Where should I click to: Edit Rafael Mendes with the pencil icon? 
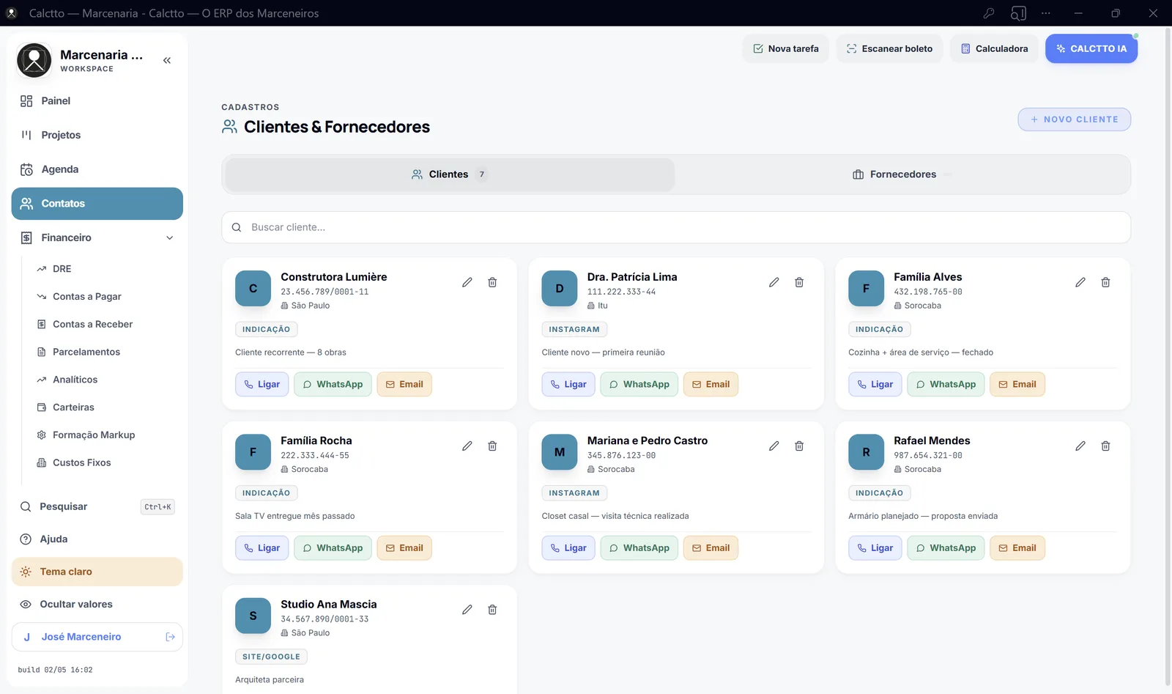(1080, 446)
